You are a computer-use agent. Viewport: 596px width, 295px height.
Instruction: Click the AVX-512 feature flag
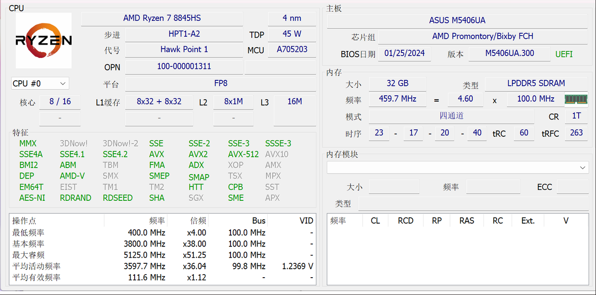(243, 154)
